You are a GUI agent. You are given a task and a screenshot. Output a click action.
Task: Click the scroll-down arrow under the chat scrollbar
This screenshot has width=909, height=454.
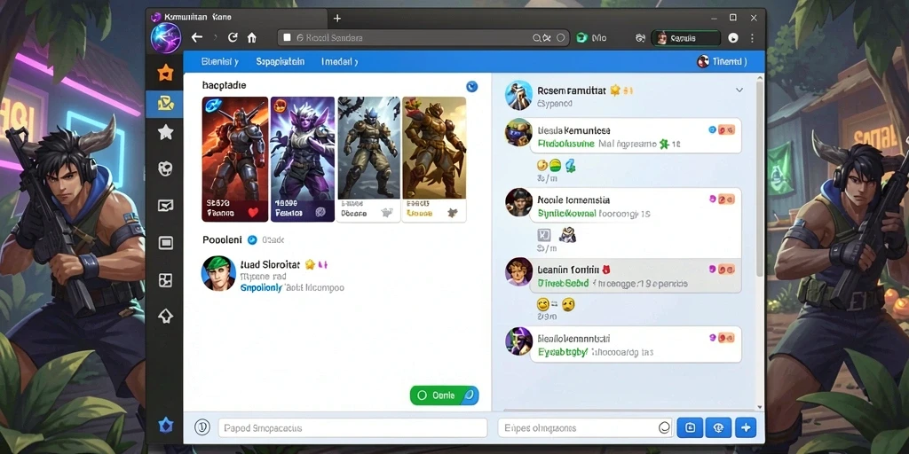coord(761,408)
